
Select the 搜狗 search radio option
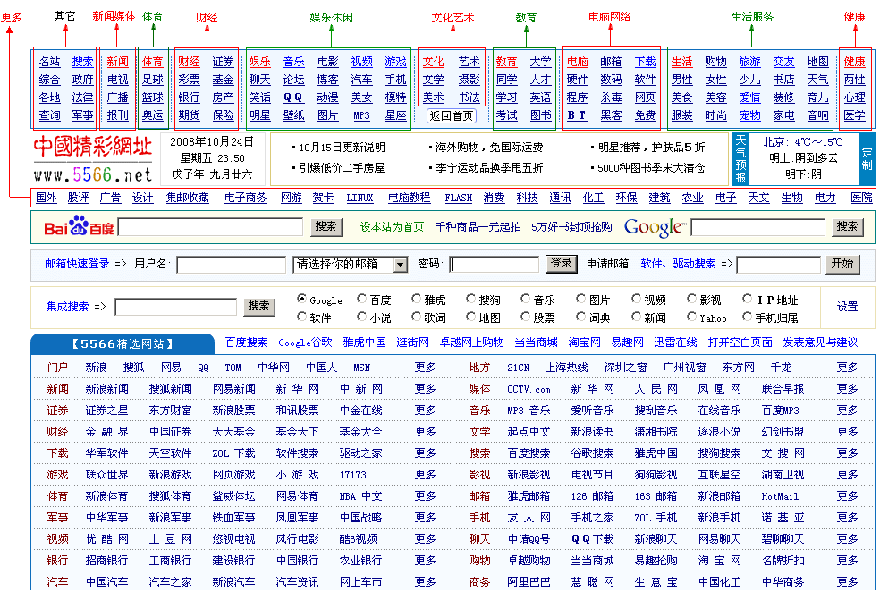pos(471,299)
